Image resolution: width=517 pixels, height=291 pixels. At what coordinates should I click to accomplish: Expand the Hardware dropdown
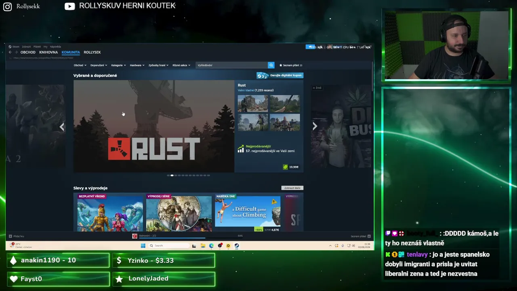click(137, 65)
